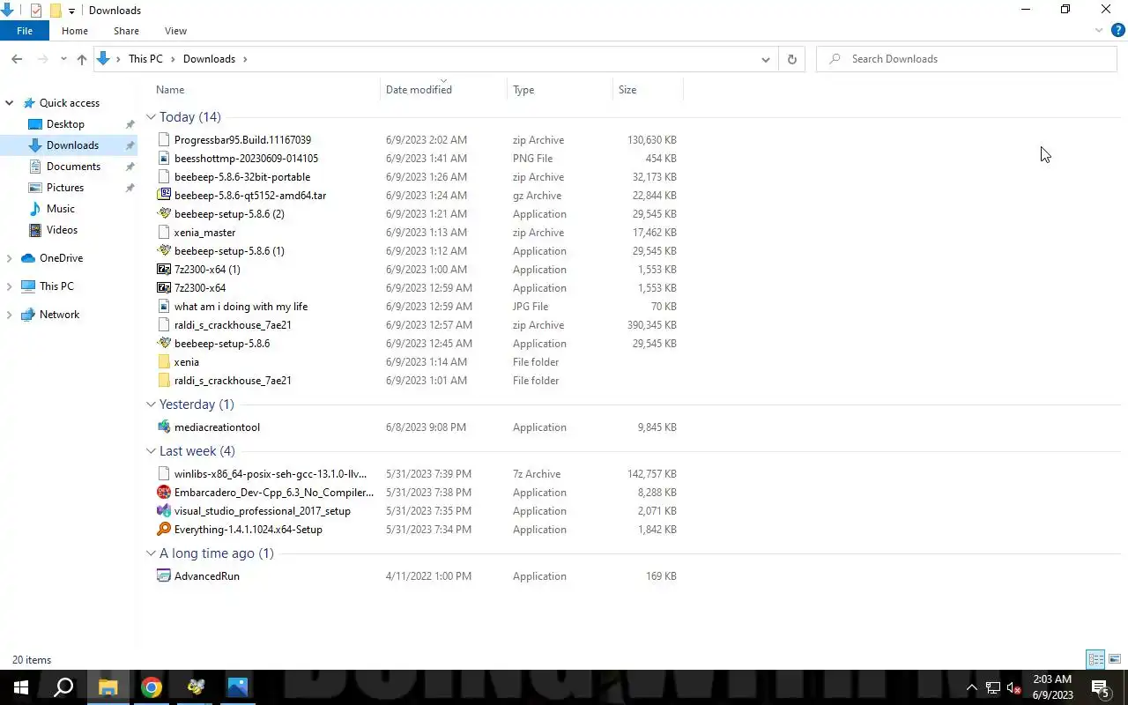The image size is (1128, 705).
Task: Open the Photos app on the taskbar
Action: pos(238,687)
